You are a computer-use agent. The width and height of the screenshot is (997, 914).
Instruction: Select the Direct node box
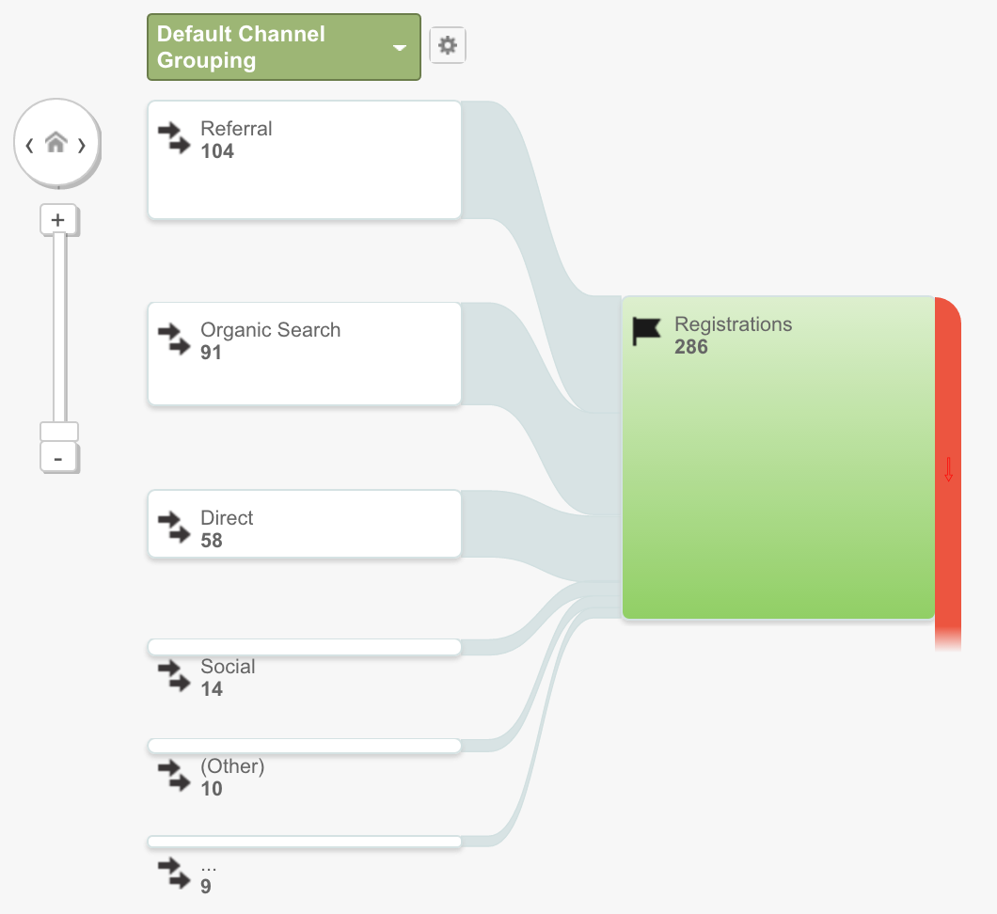pos(304,524)
